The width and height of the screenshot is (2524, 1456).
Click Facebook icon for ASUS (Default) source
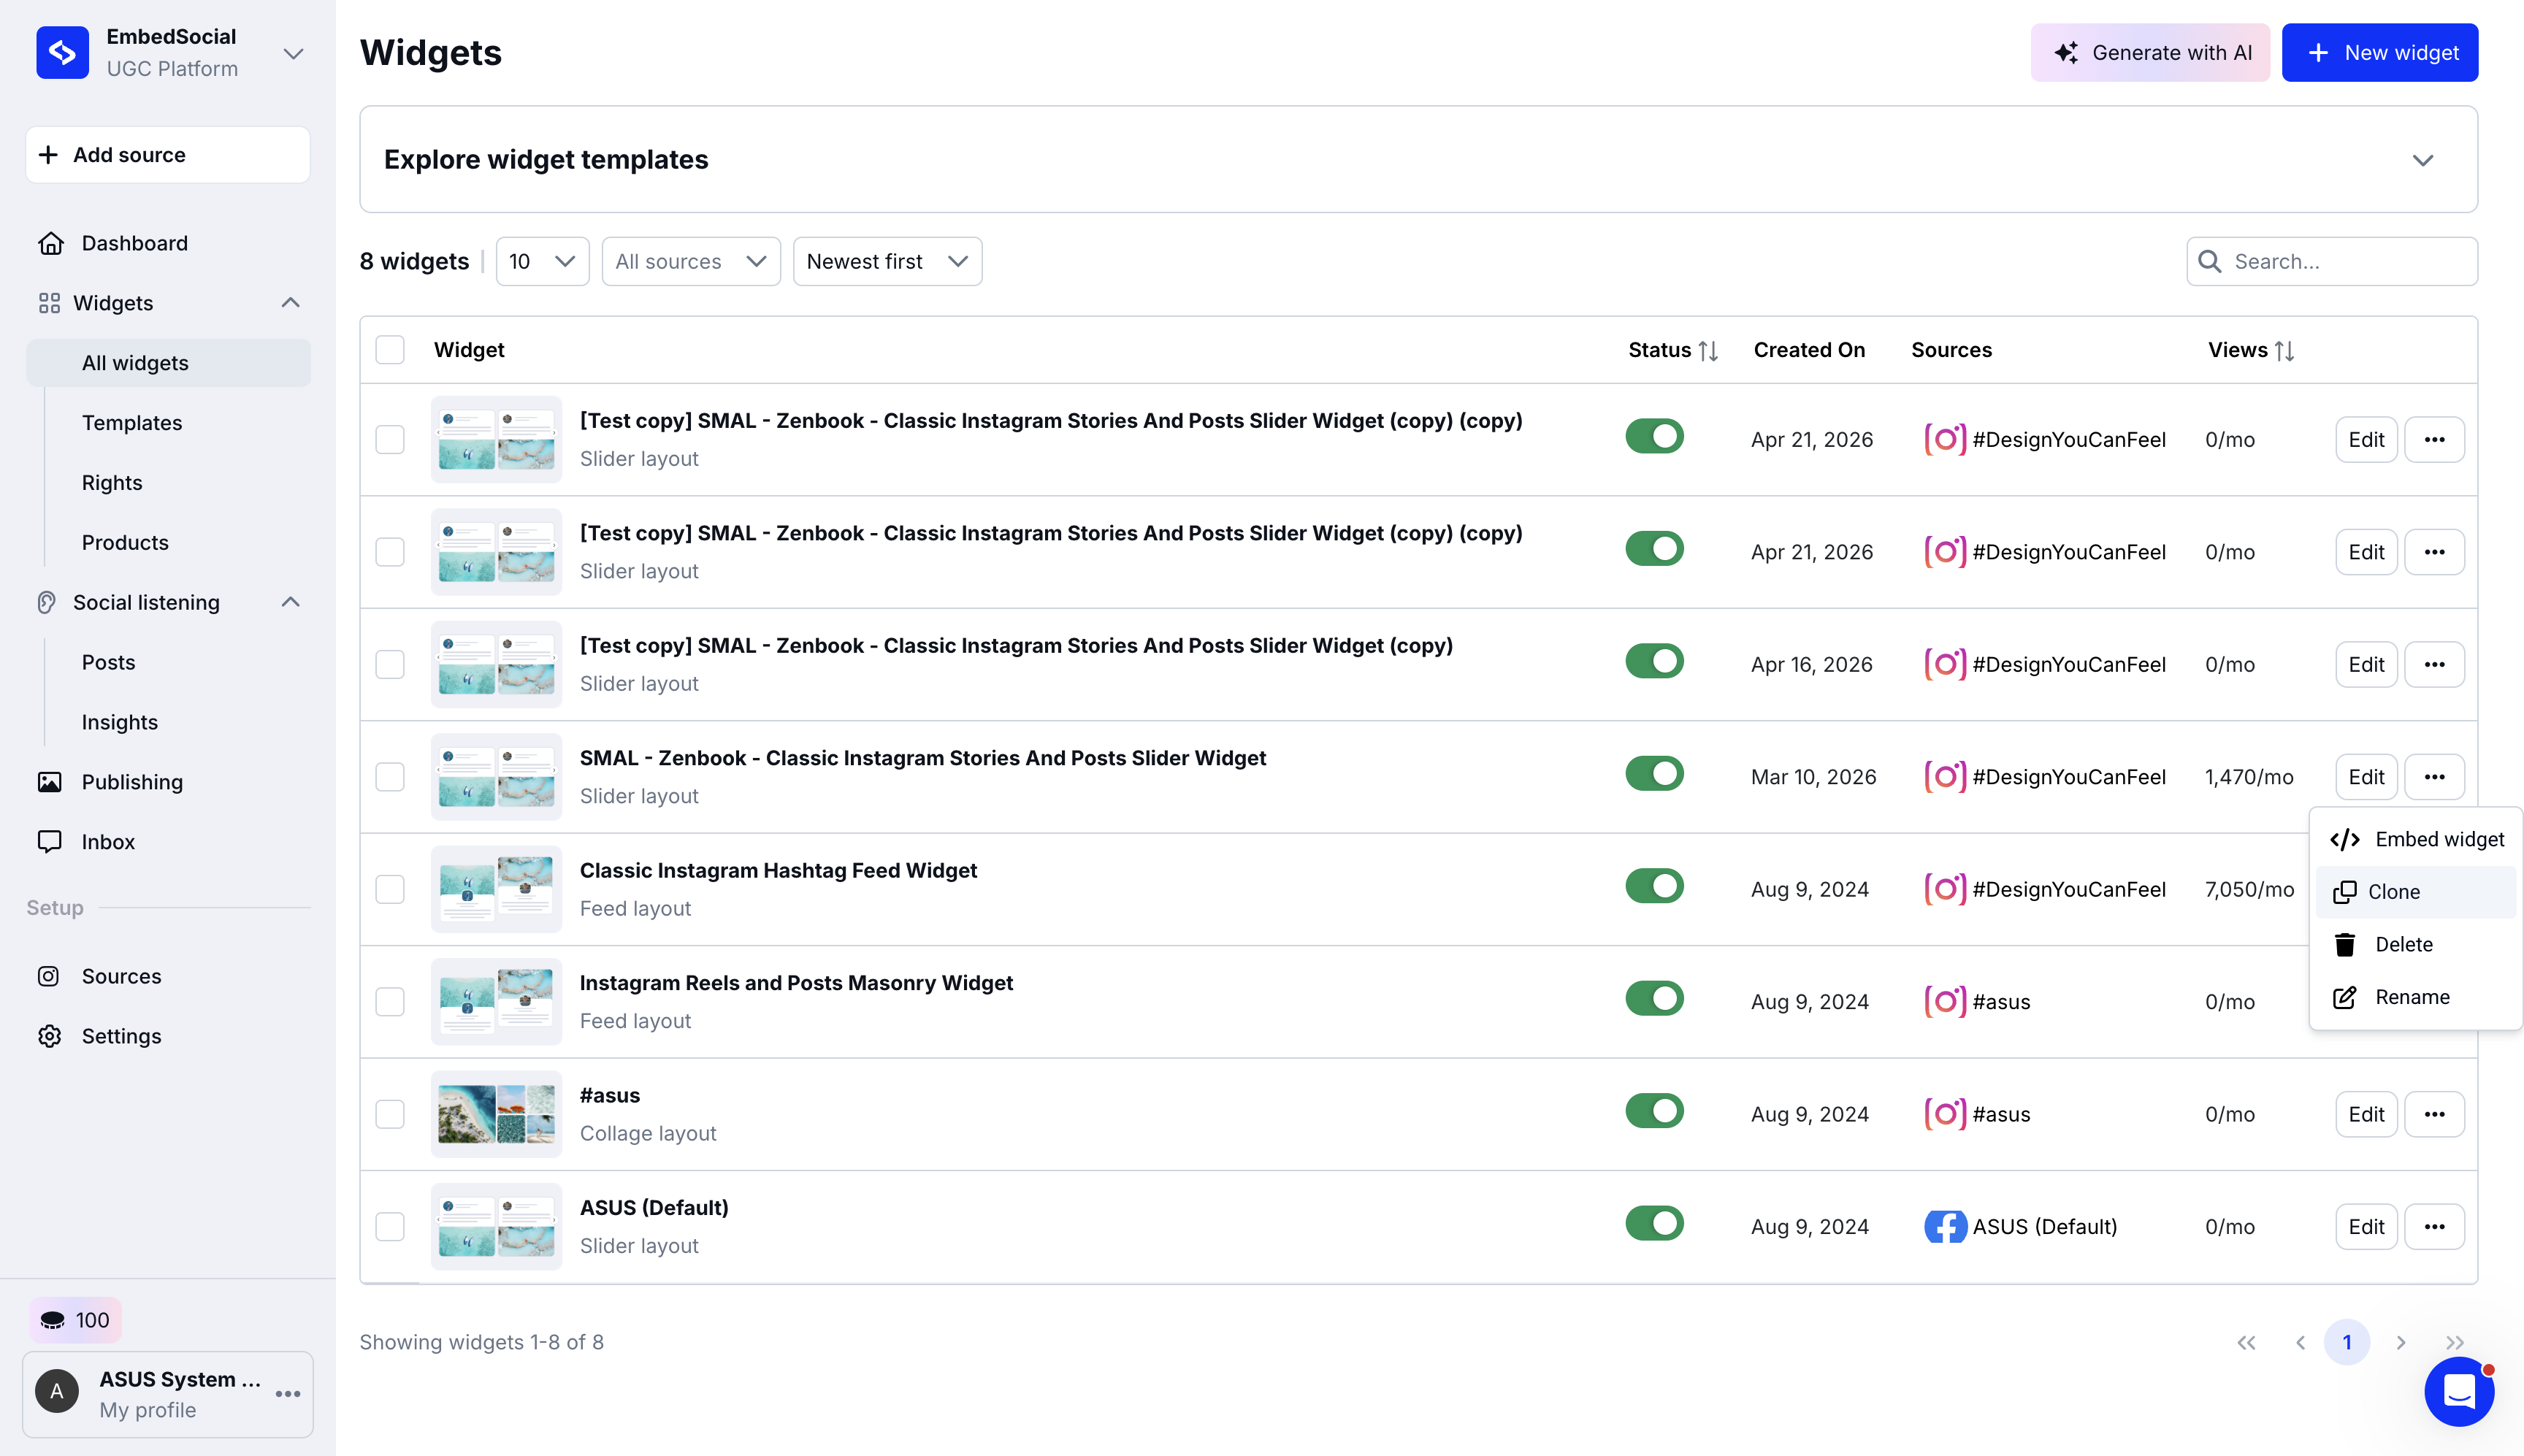point(1944,1226)
